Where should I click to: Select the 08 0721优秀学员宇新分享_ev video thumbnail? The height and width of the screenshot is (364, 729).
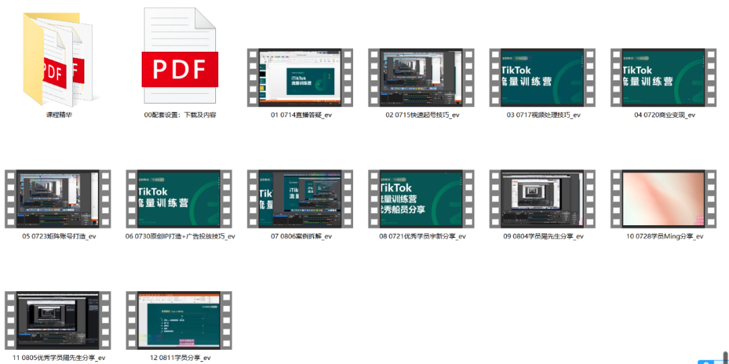coord(422,198)
